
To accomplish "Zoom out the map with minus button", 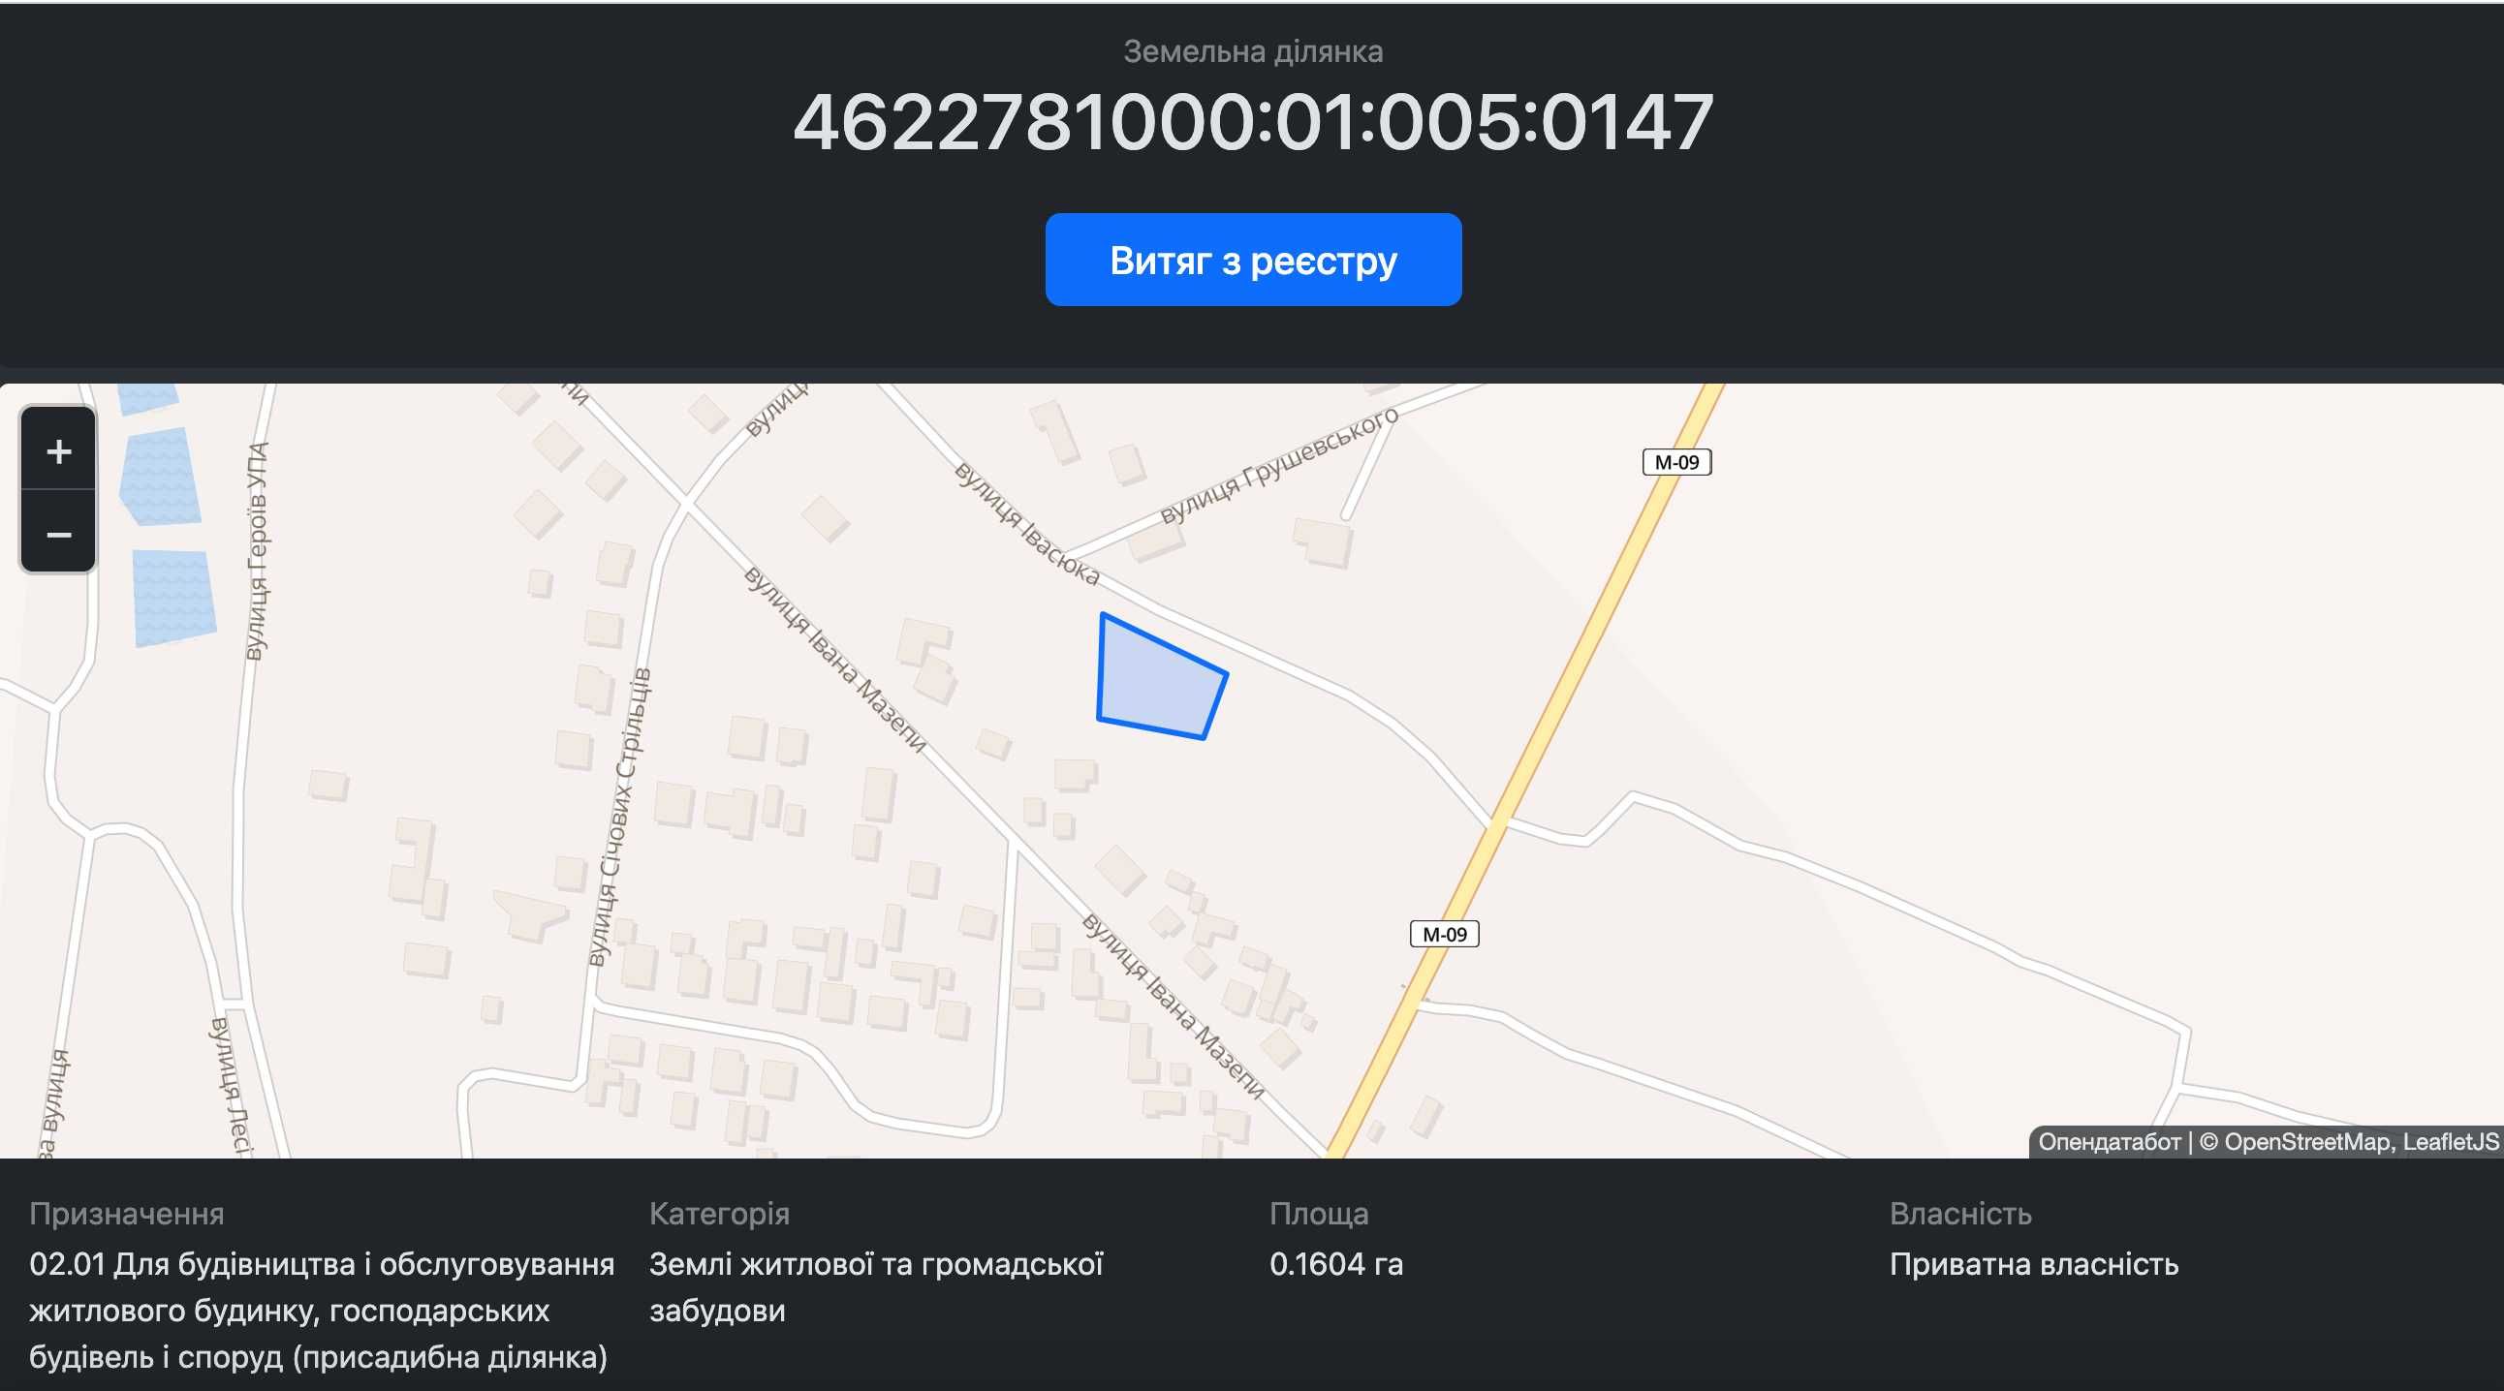I will [x=58, y=533].
